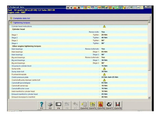Click 'Other engine tightening torques' heading

click(26, 46)
